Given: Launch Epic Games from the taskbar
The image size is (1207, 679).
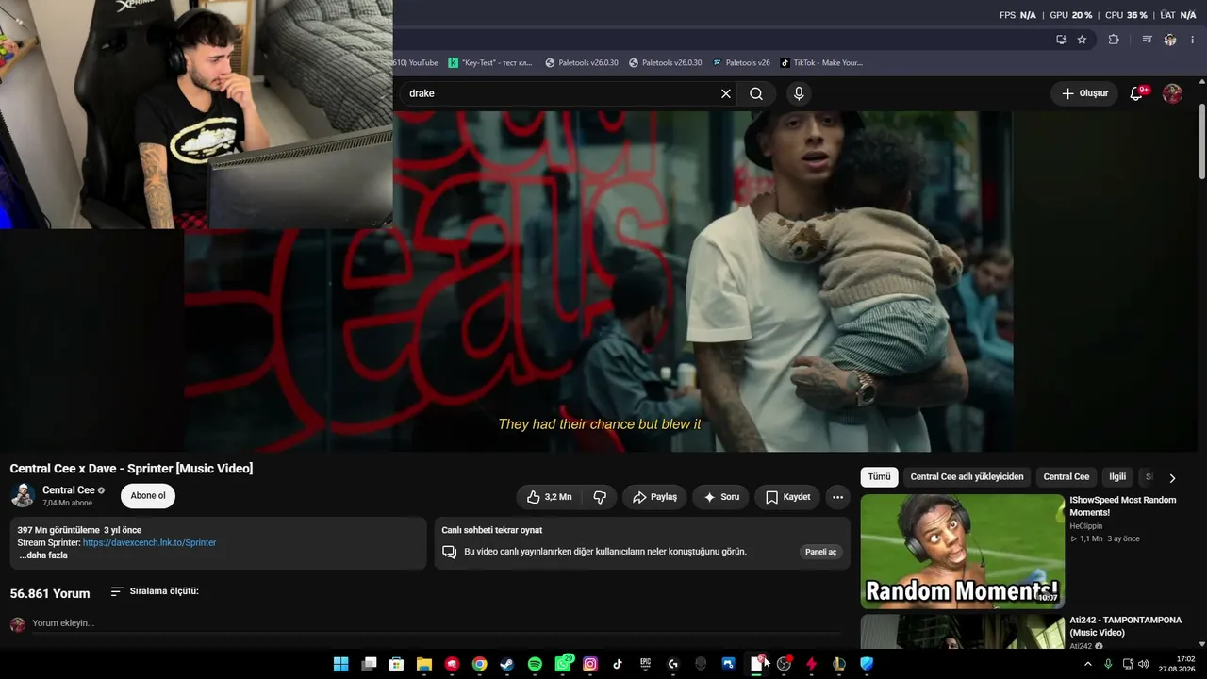Looking at the screenshot, I should pyautogui.click(x=645, y=664).
